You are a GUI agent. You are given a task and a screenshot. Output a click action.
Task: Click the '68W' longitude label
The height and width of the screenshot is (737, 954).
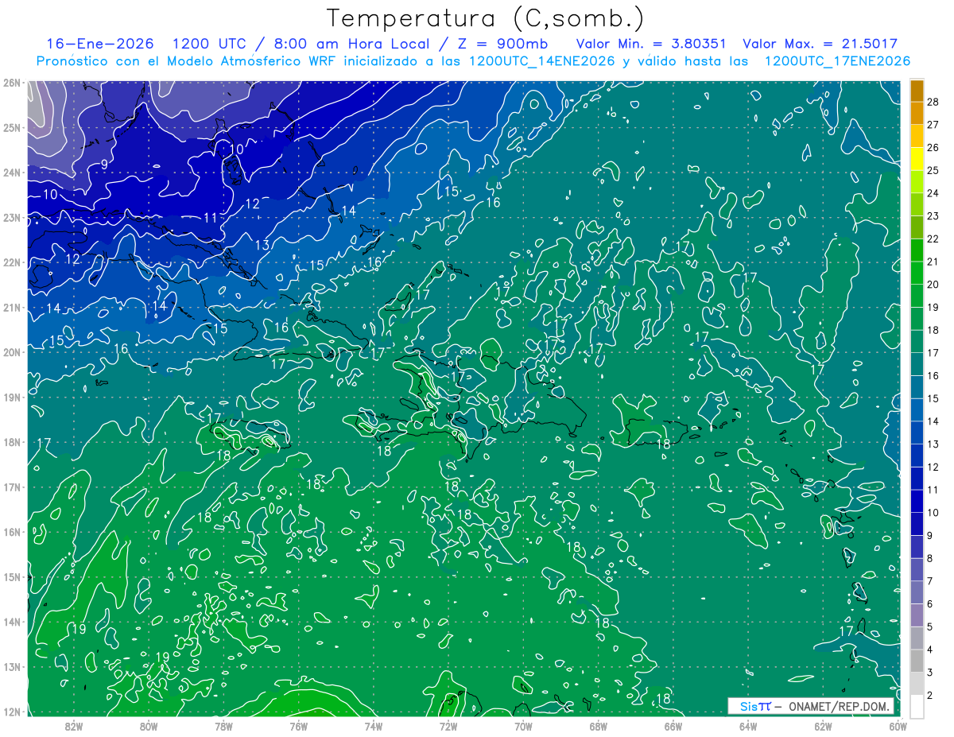598,726
